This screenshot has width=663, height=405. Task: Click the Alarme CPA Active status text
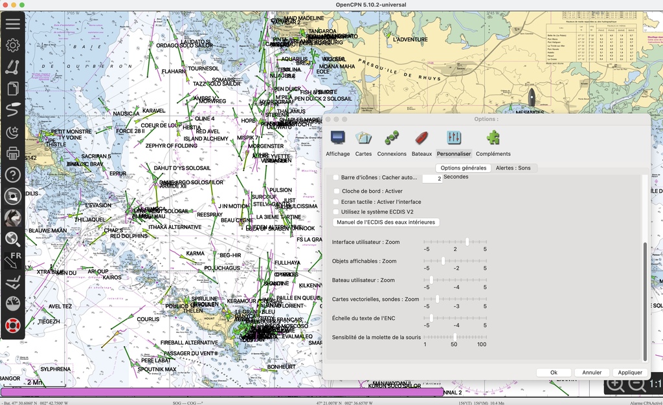[x=646, y=403]
